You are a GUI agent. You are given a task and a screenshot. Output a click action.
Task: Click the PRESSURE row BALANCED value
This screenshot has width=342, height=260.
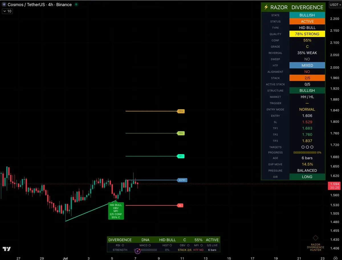307,170
